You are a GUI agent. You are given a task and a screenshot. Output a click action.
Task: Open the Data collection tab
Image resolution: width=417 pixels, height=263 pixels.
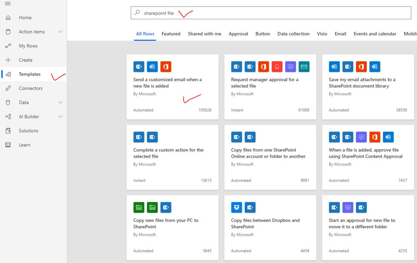293,34
